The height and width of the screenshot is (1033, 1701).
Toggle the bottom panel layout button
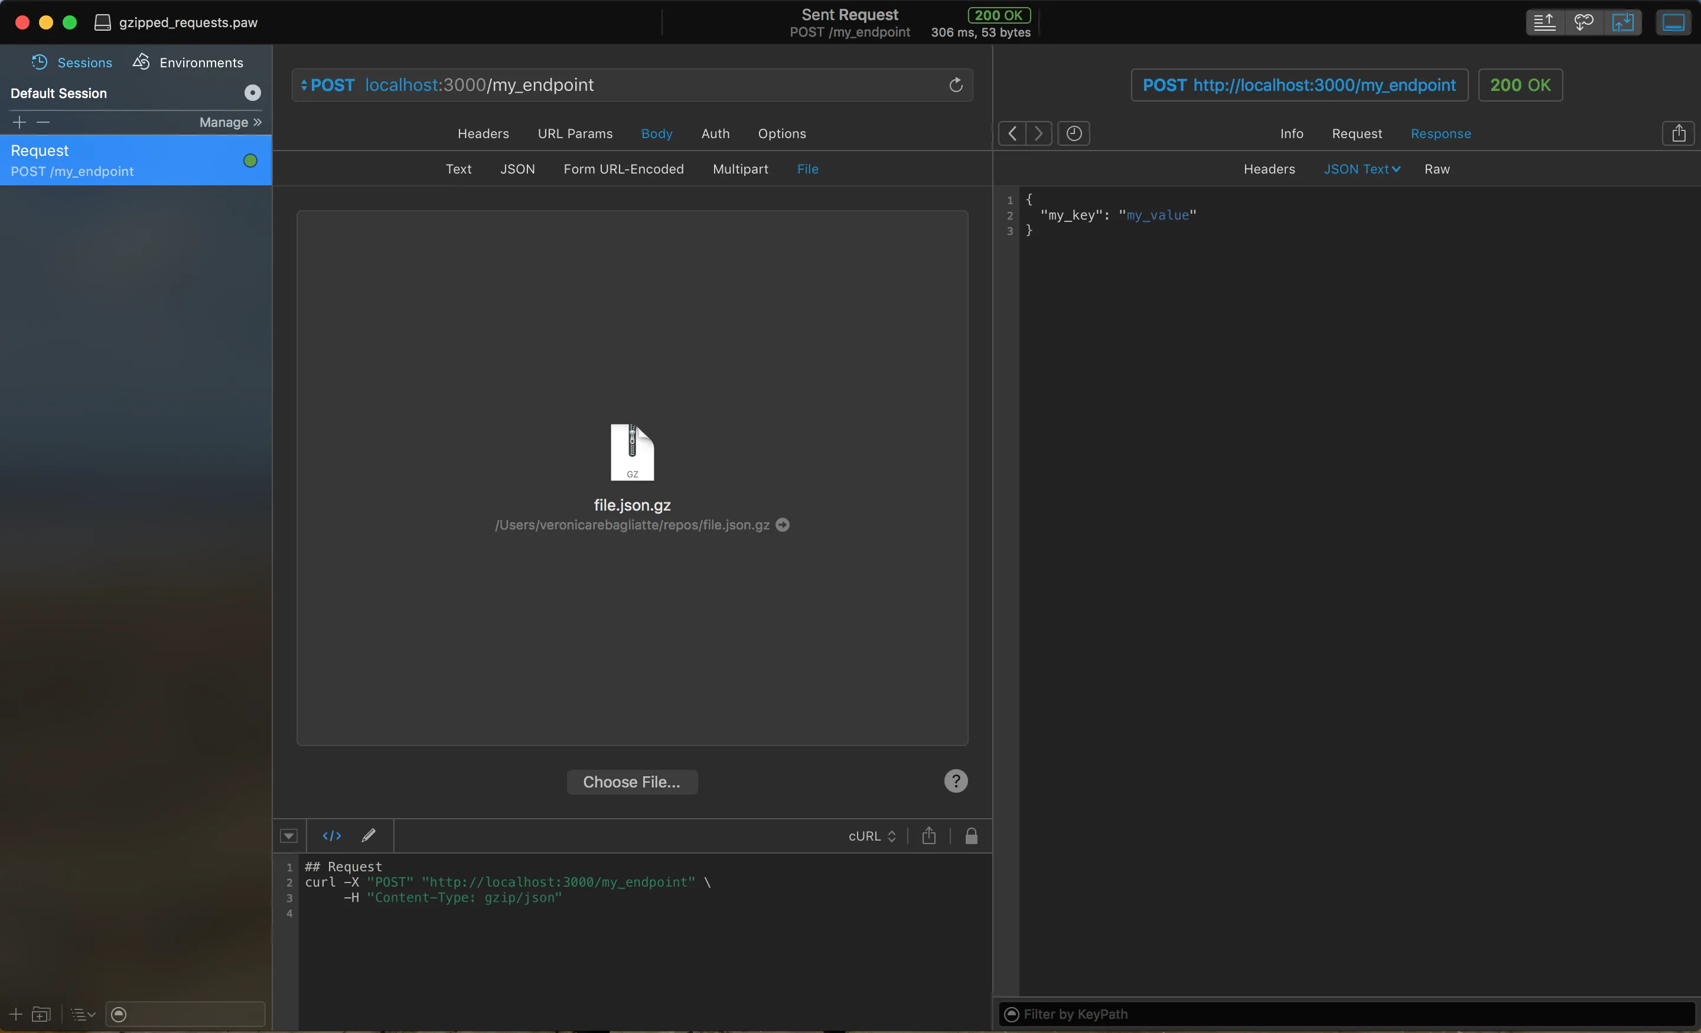(x=1673, y=23)
